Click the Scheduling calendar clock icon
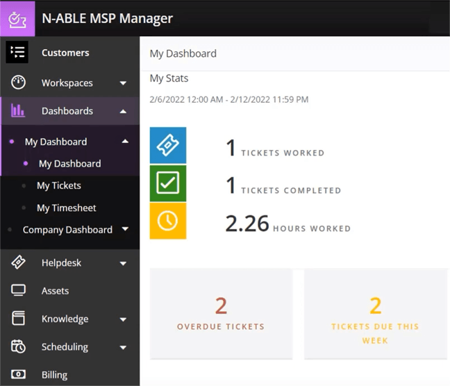The image size is (450, 386). [x=18, y=346]
